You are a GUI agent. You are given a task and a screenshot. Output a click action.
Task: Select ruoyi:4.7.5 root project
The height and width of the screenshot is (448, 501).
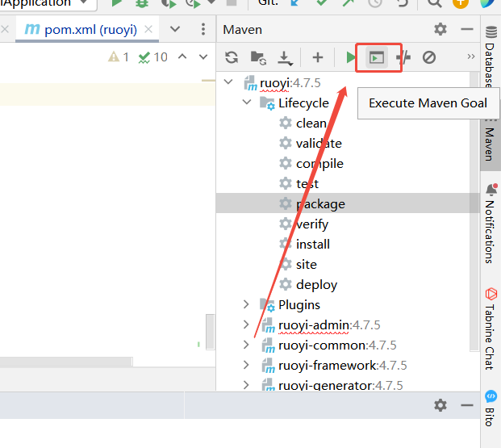[290, 83]
